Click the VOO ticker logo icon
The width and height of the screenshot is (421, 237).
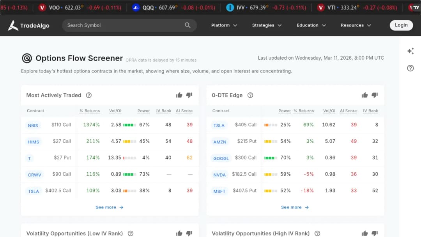(42, 7)
